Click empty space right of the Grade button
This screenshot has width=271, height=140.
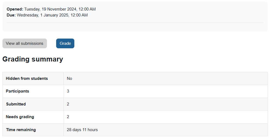163,43
